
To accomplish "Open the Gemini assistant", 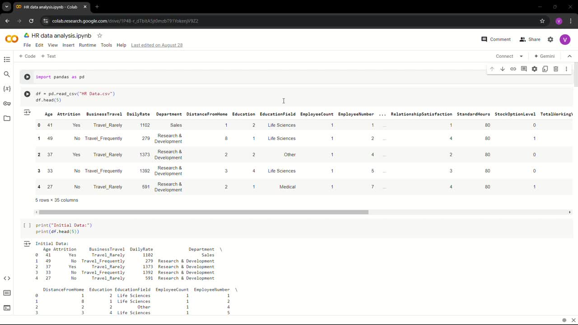I will pyautogui.click(x=544, y=56).
